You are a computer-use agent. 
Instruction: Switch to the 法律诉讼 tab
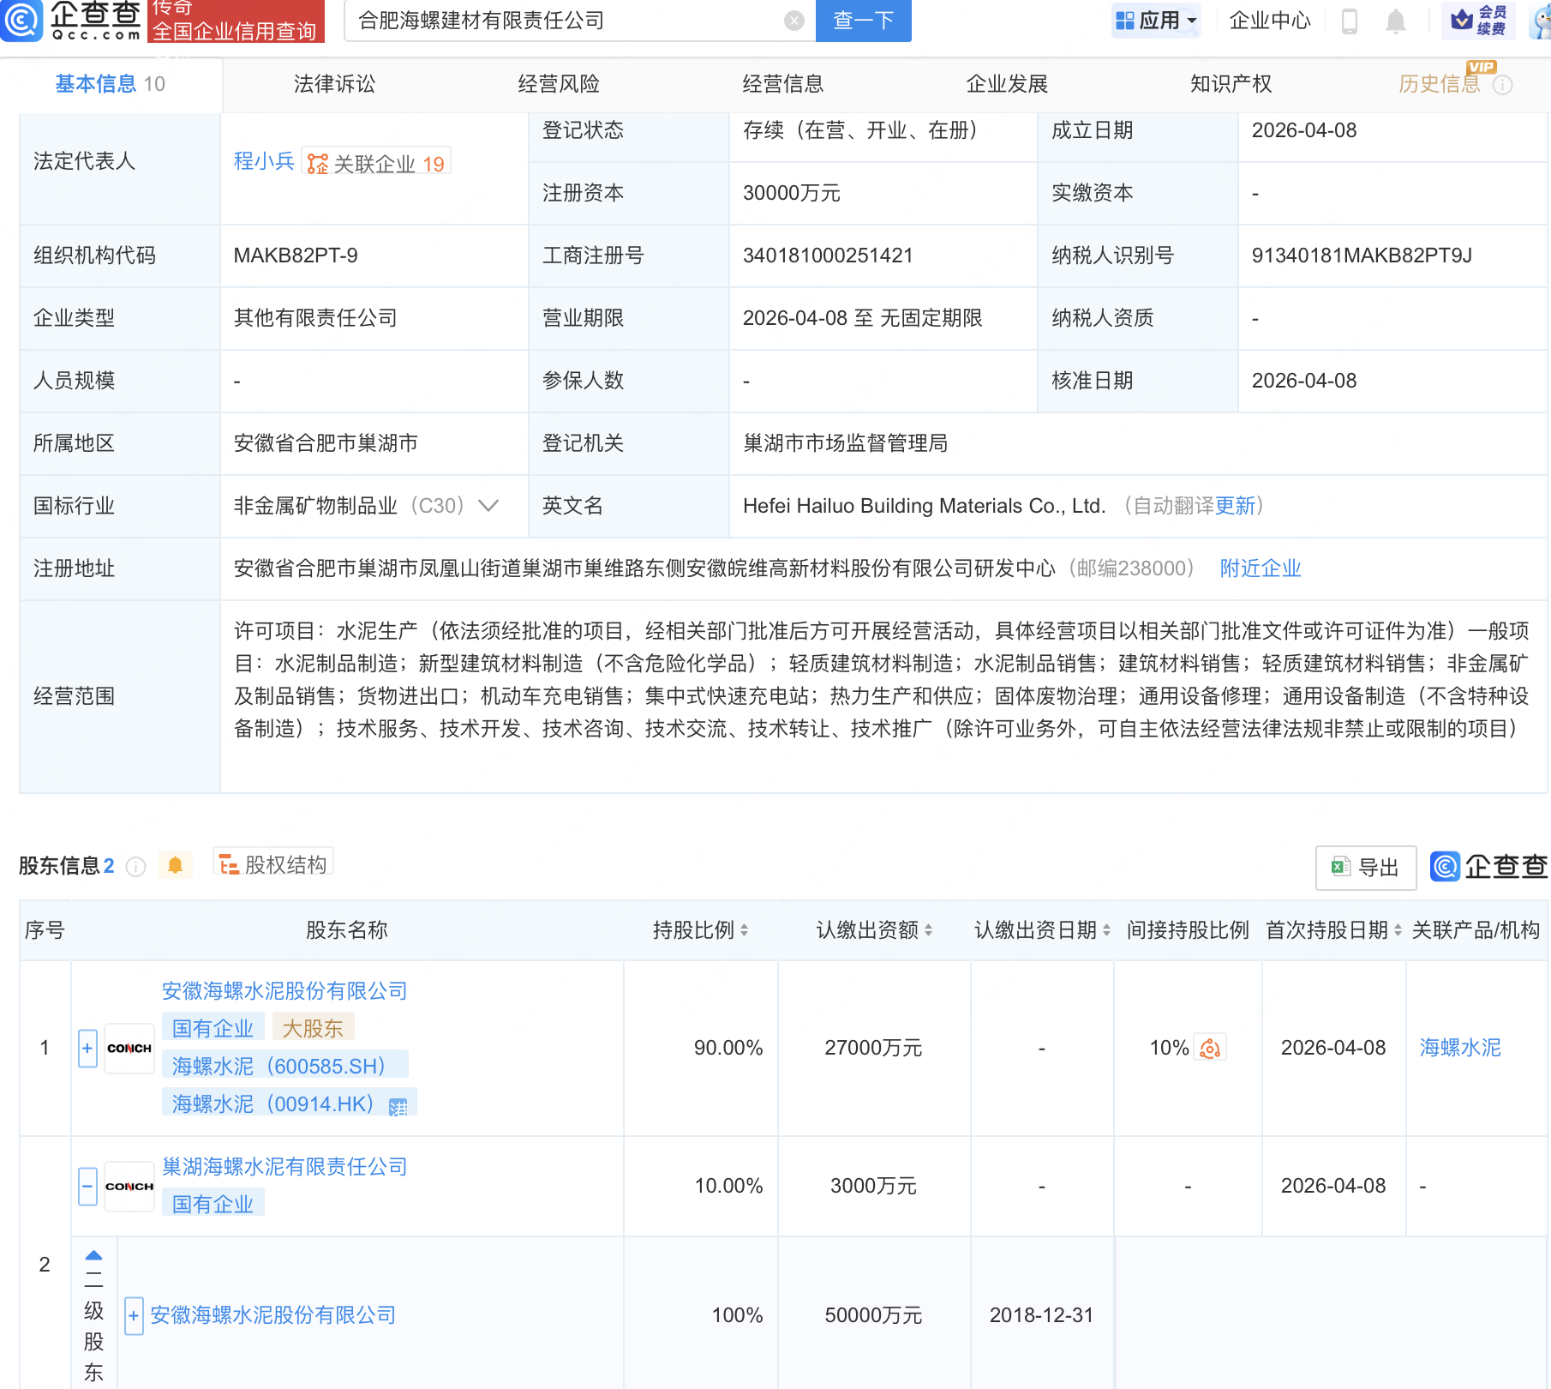(x=333, y=84)
